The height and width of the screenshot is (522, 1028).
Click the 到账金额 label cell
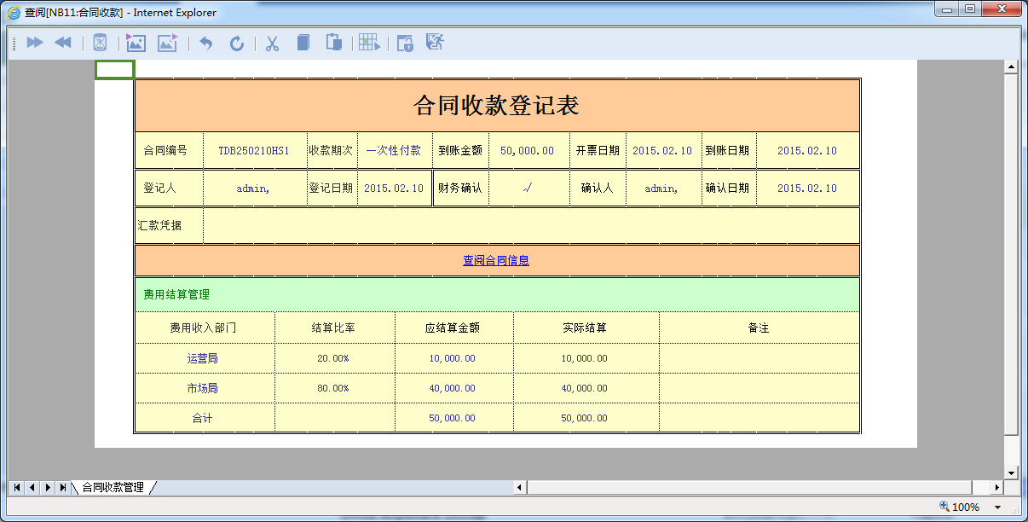point(460,151)
